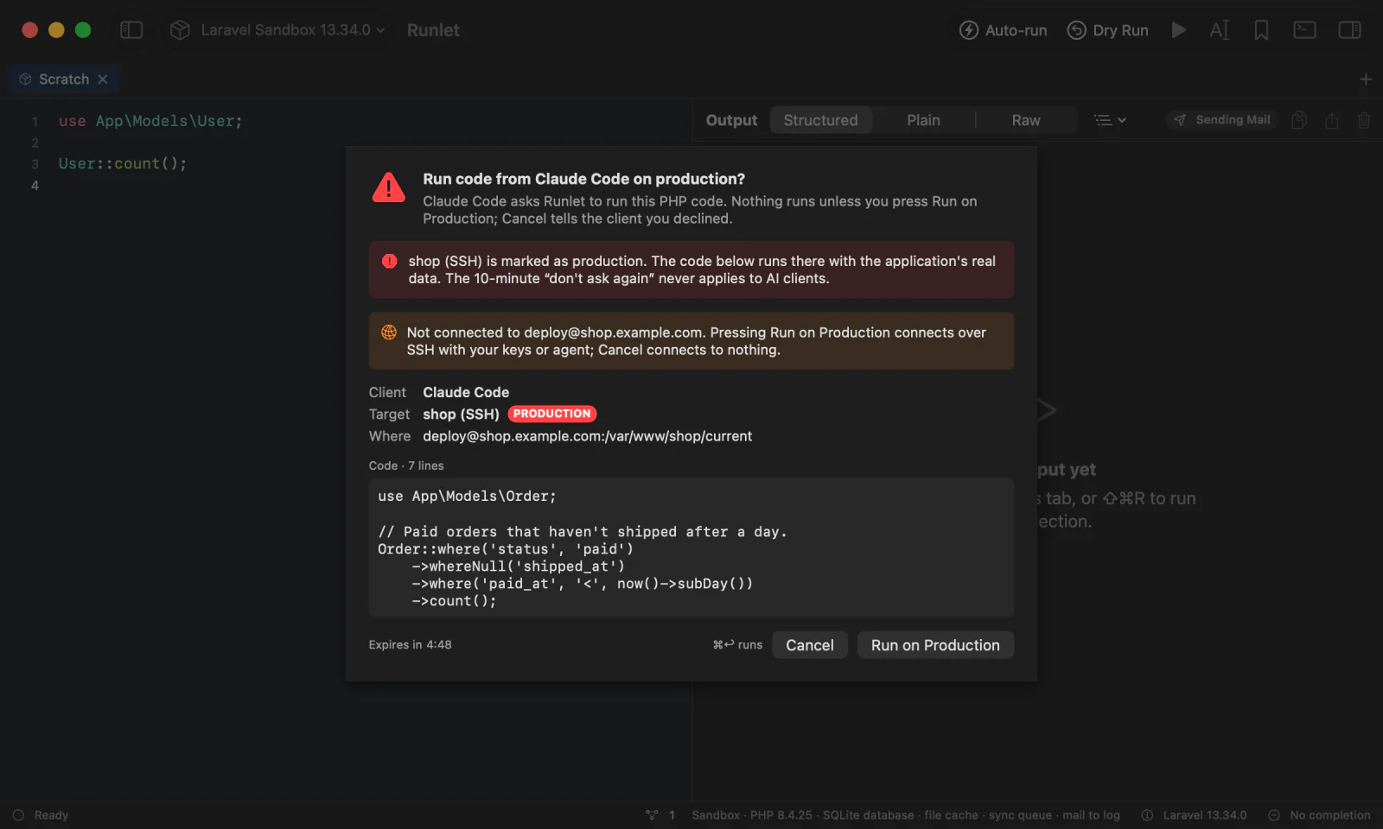Click the No completion status item
Image resolution: width=1383 pixels, height=829 pixels.
pos(1319,815)
